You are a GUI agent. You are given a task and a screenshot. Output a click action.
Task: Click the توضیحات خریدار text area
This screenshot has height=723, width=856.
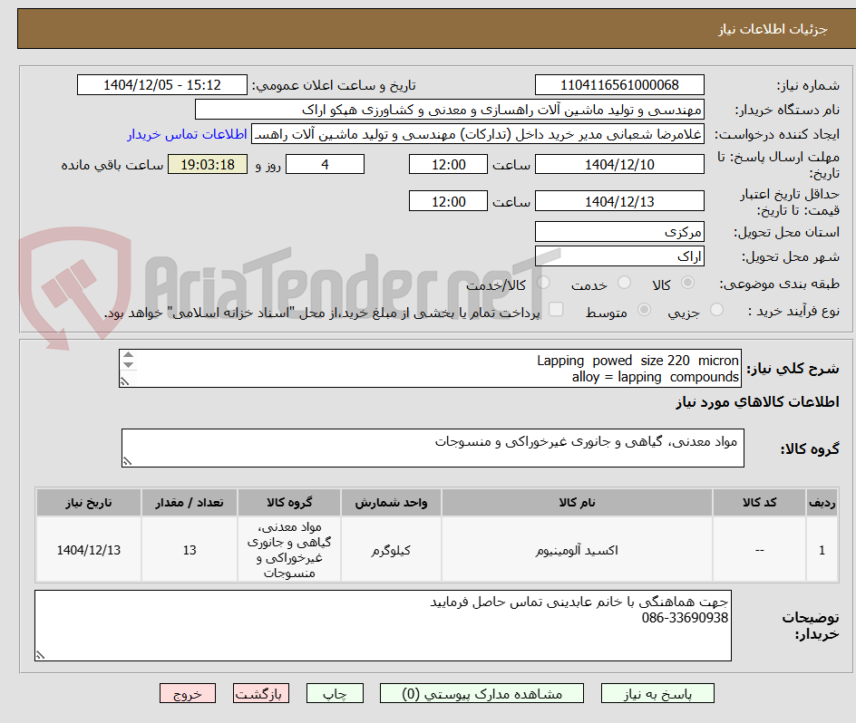click(383, 625)
